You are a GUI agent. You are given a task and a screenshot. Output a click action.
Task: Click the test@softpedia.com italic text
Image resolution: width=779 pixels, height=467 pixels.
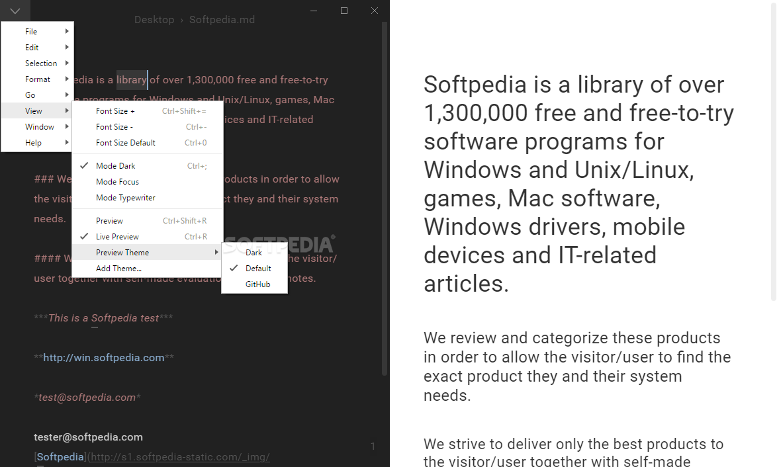coord(87,398)
